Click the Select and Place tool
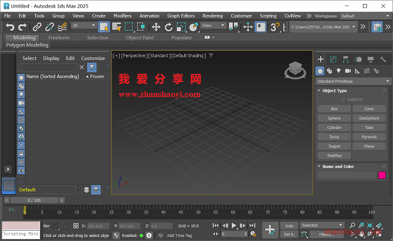Viewport: 393px width, 241px height. tap(194, 27)
